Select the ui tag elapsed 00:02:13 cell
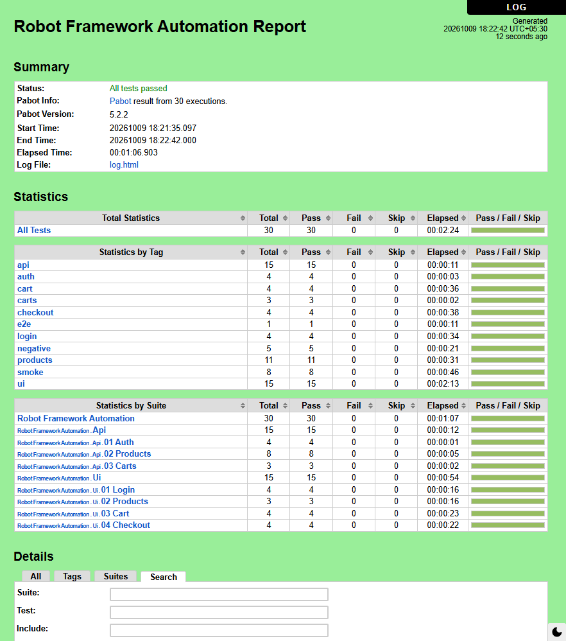Image resolution: width=566 pixels, height=641 pixels. (443, 384)
